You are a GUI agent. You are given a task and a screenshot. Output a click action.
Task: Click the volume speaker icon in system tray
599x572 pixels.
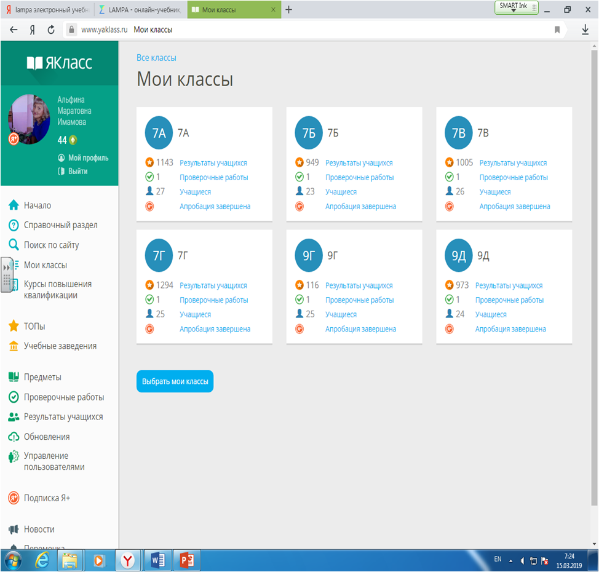pyautogui.click(x=522, y=560)
